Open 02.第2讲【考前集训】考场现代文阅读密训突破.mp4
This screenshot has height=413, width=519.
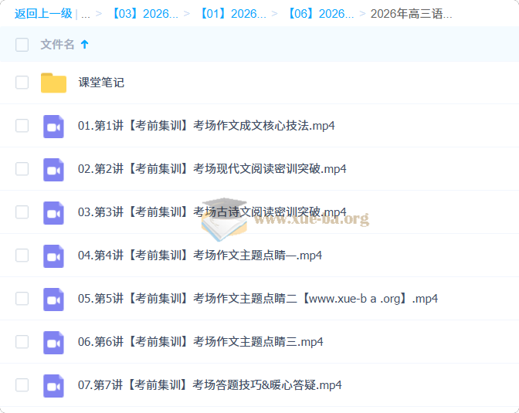[x=212, y=169]
